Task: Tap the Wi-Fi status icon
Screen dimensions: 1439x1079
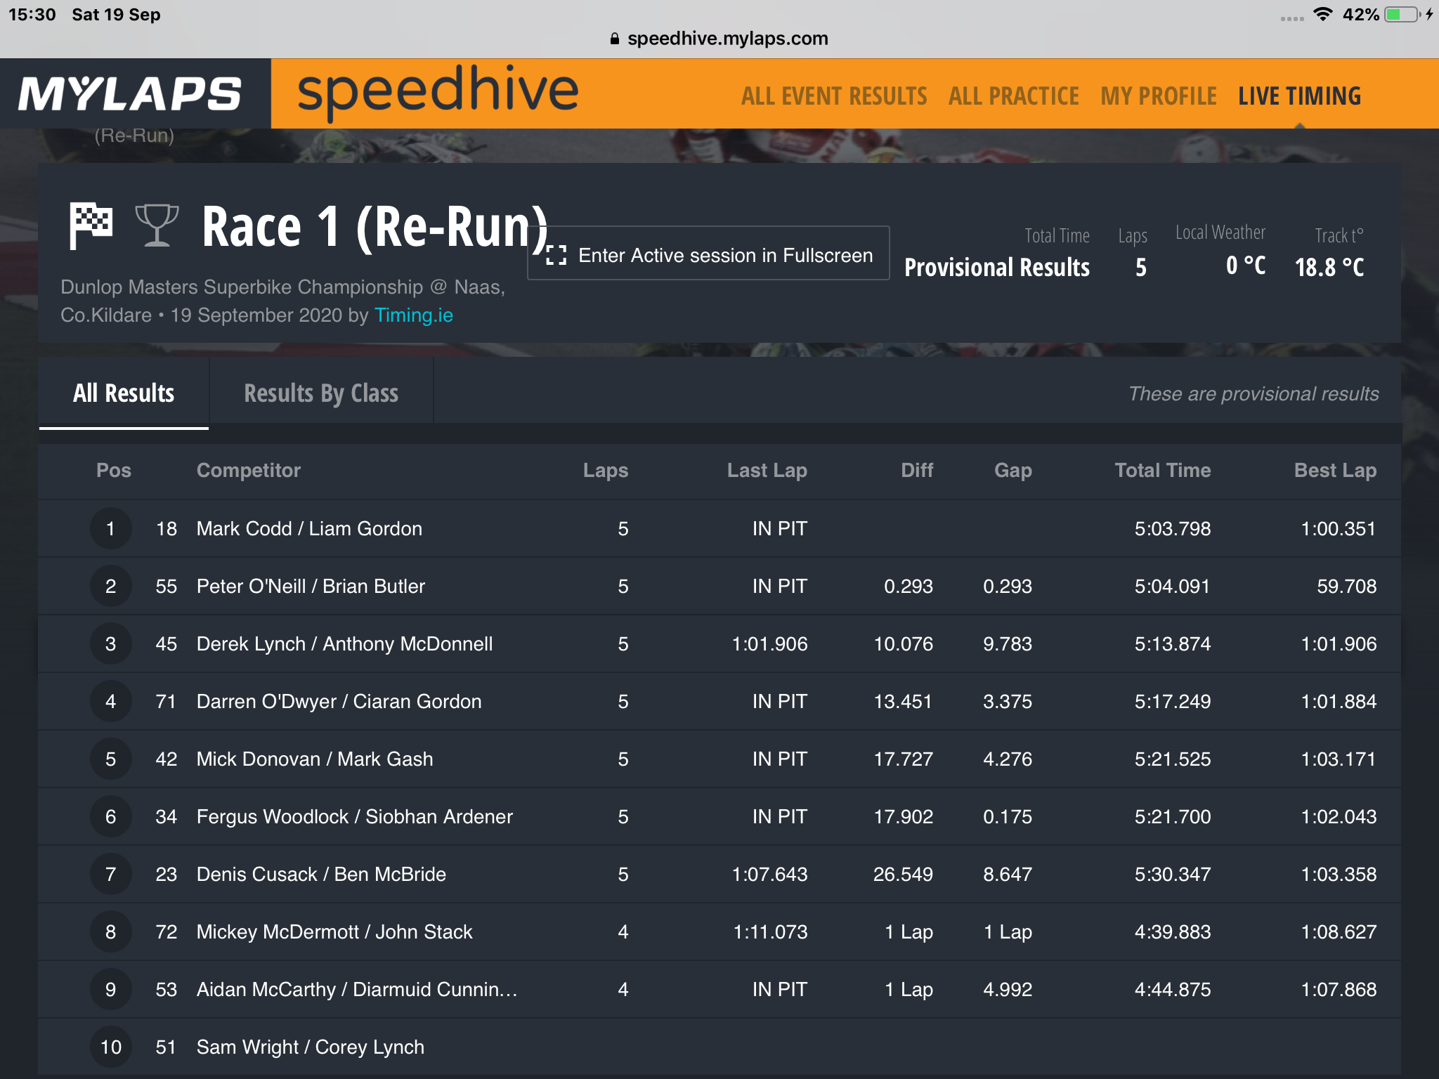Action: (1323, 15)
